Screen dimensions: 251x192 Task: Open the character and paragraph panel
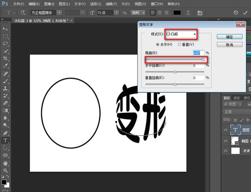(x=199, y=13)
